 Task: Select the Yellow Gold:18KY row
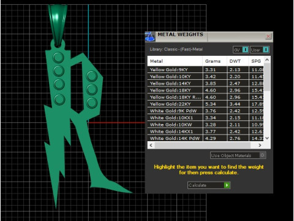point(206,90)
